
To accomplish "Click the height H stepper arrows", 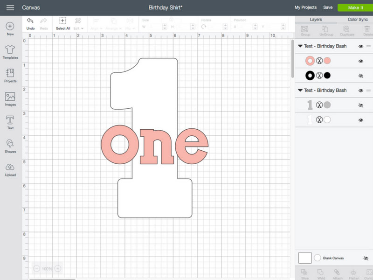I will pyautogui.click(x=193, y=27).
